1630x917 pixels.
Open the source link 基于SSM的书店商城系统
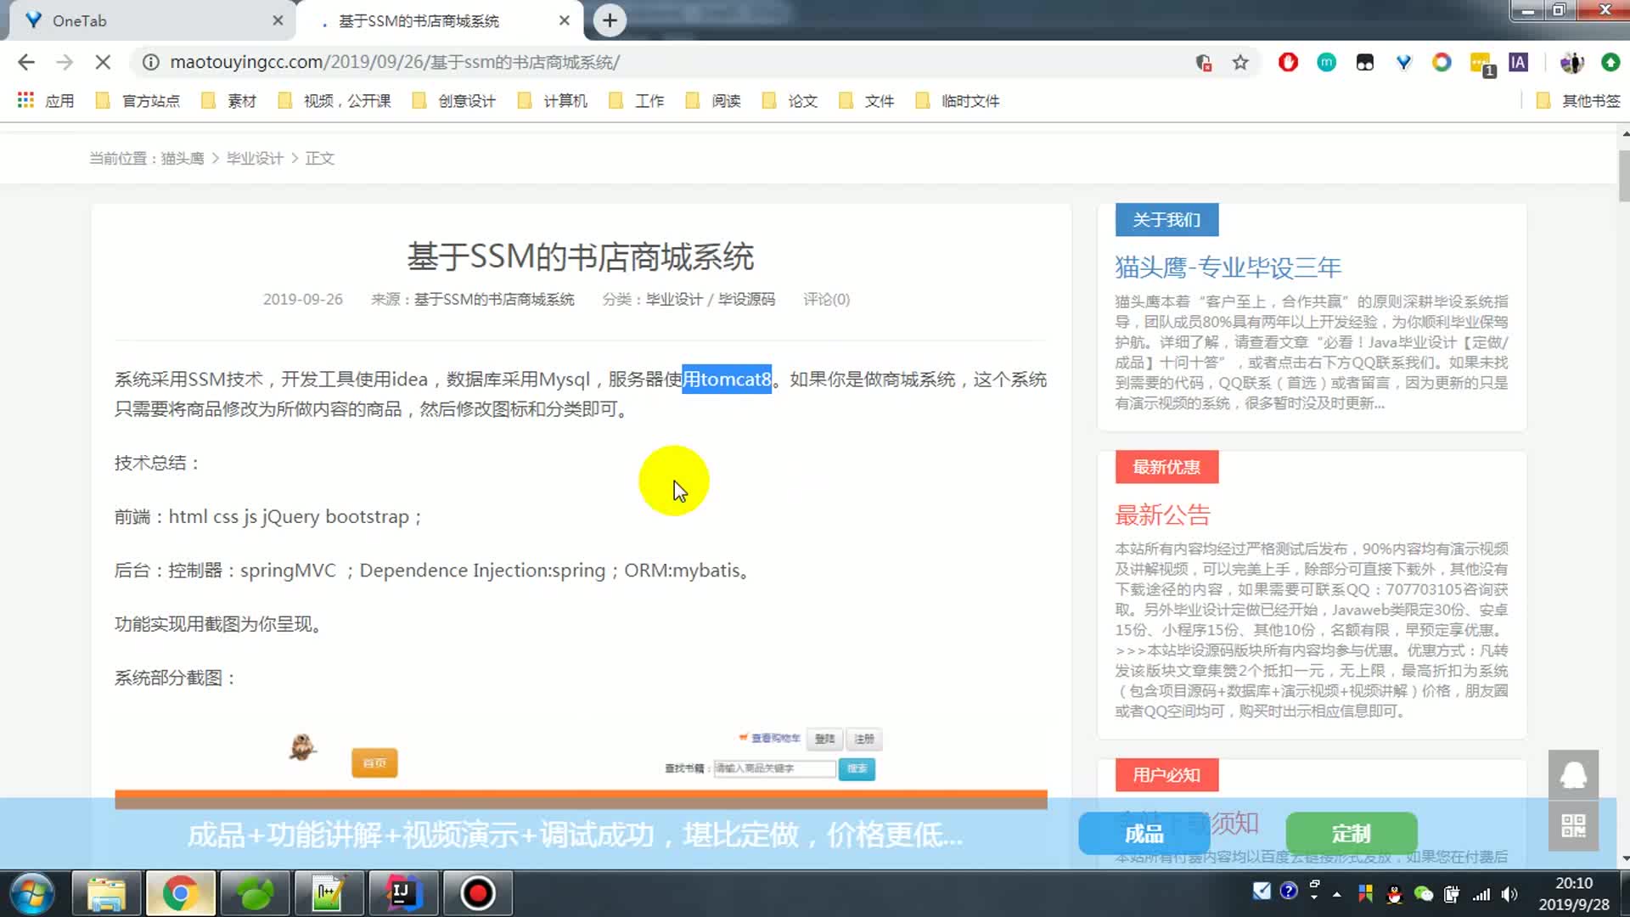(x=494, y=300)
